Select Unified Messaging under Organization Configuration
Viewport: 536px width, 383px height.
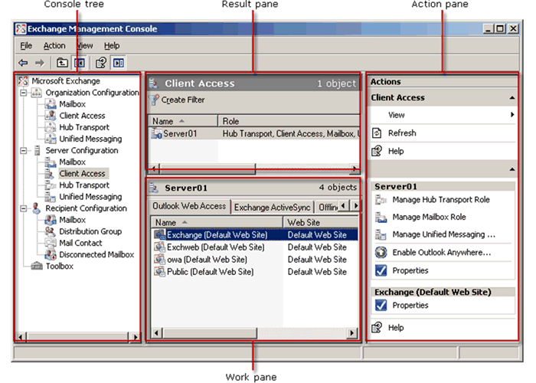[x=90, y=139]
